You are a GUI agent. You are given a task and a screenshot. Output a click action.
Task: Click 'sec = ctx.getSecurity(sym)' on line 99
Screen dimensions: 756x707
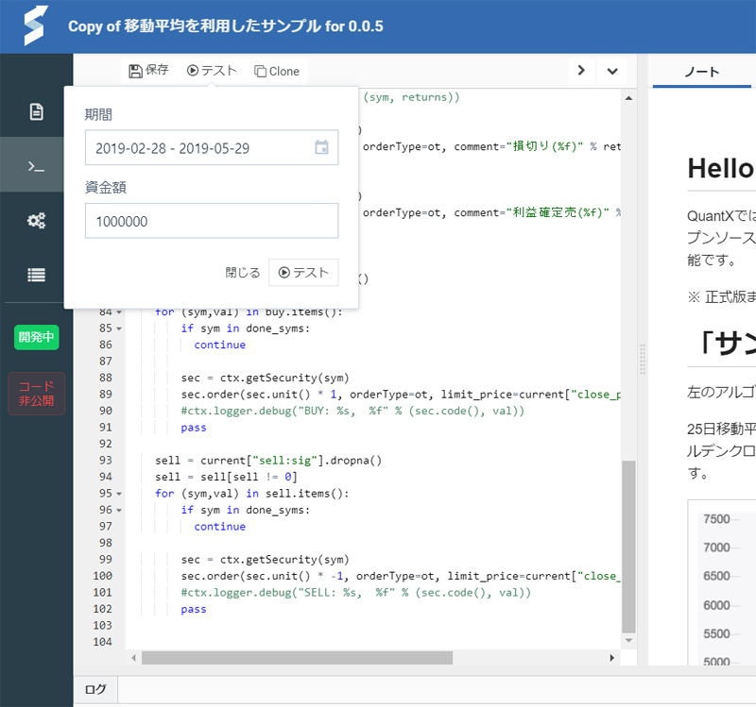pos(266,560)
